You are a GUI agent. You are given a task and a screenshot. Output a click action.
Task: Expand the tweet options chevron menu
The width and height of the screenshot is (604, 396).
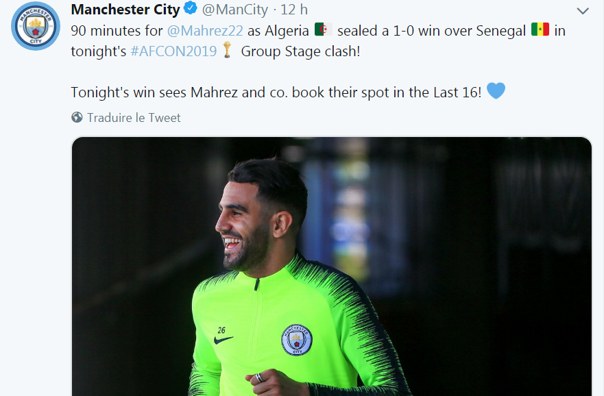(x=583, y=11)
